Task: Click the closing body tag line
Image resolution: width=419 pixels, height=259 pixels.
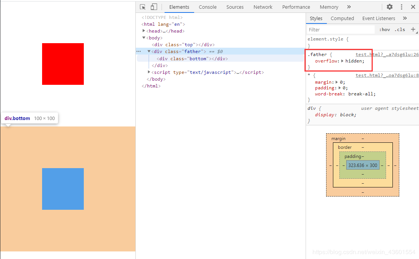Action: point(156,79)
